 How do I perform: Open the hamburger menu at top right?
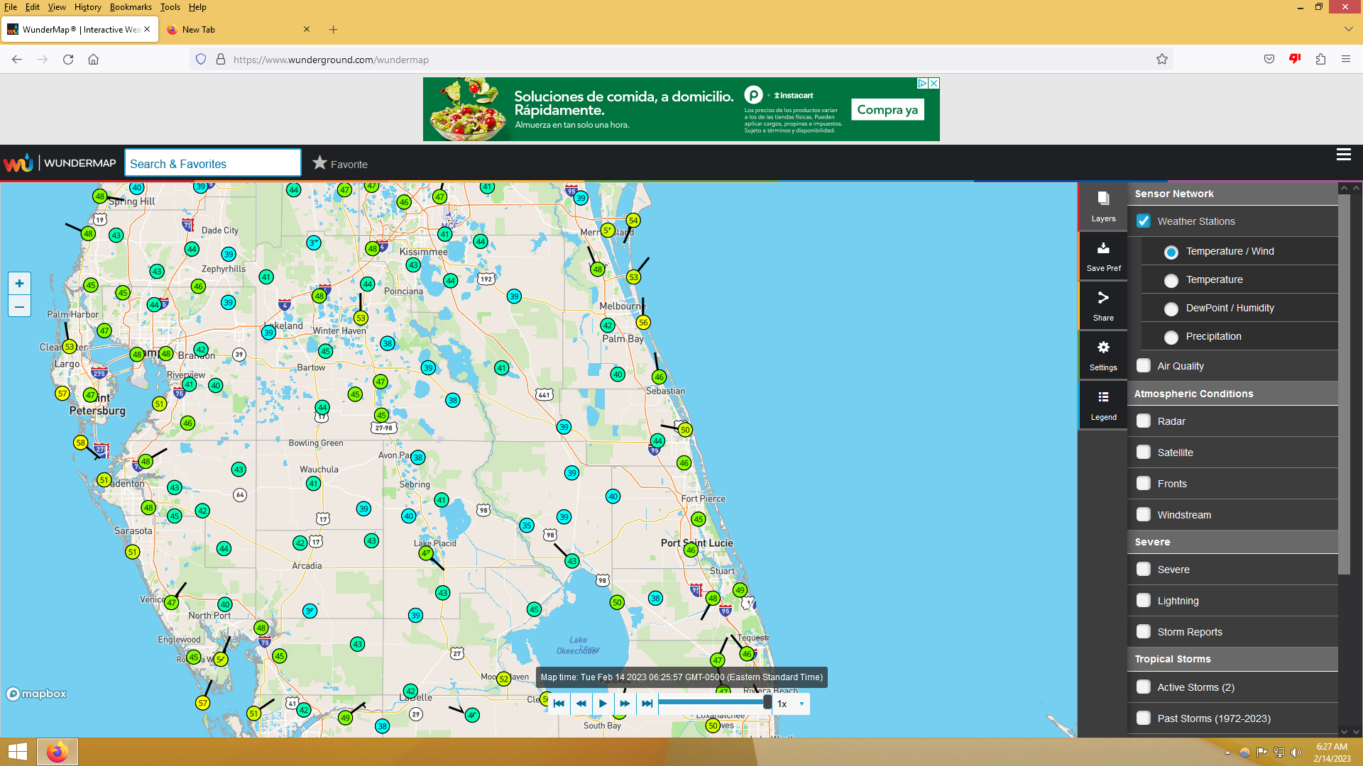tap(1343, 155)
